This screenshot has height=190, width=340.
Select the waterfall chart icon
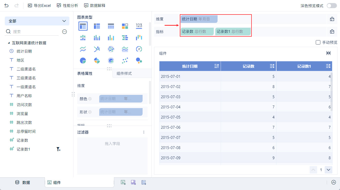pos(139,38)
